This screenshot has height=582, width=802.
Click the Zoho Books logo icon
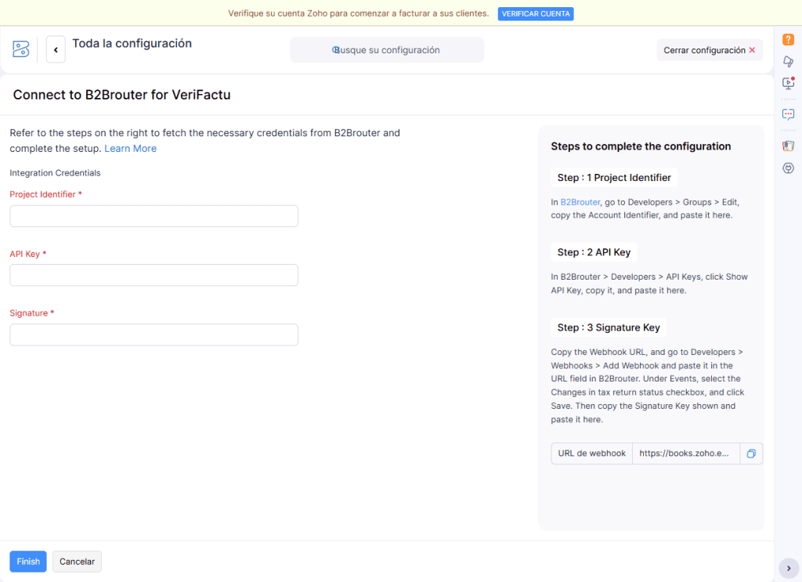point(21,49)
